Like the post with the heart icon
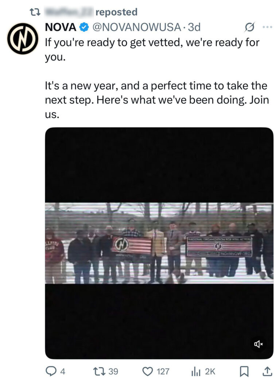The width and height of the screenshot is (280, 383). click(x=147, y=371)
